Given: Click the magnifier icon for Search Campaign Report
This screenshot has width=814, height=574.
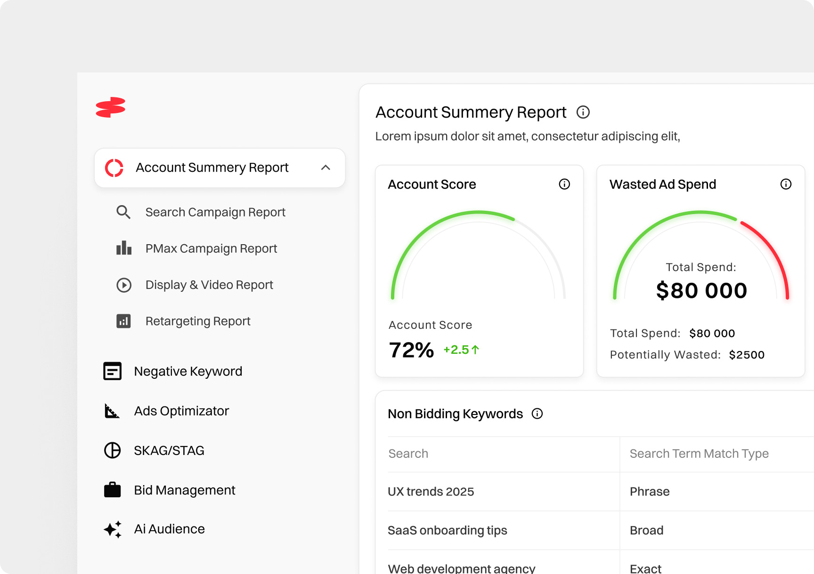Looking at the screenshot, I should click(x=123, y=212).
